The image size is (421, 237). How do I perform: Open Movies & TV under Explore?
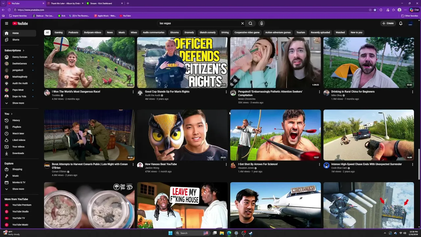19,182
